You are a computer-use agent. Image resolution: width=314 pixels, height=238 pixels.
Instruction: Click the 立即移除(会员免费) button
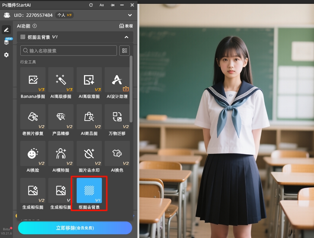click(x=75, y=228)
